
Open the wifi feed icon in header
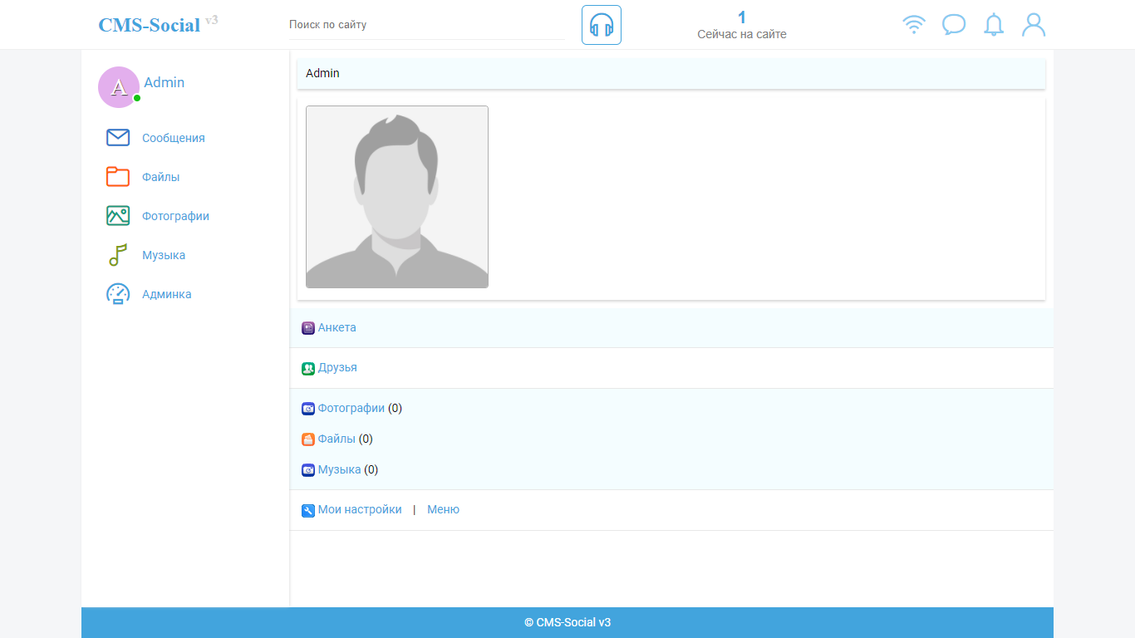tap(914, 25)
